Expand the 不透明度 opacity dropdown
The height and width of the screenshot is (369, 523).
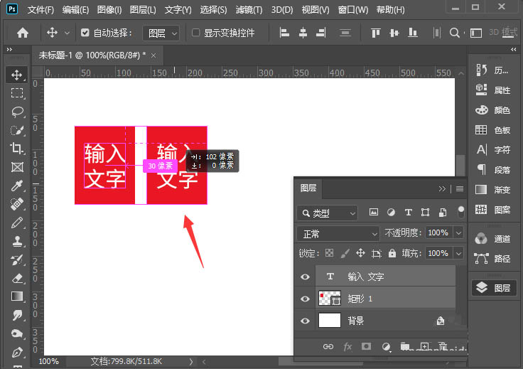click(x=458, y=233)
